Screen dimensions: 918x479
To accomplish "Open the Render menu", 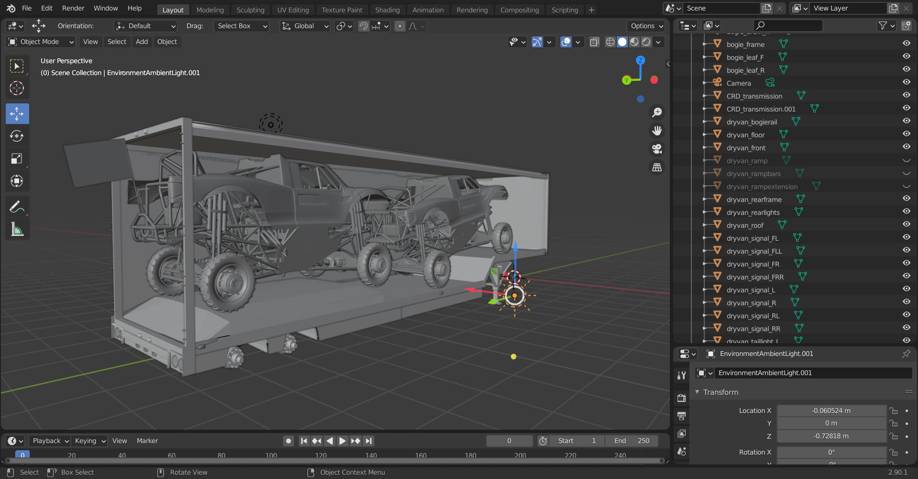I will [73, 8].
